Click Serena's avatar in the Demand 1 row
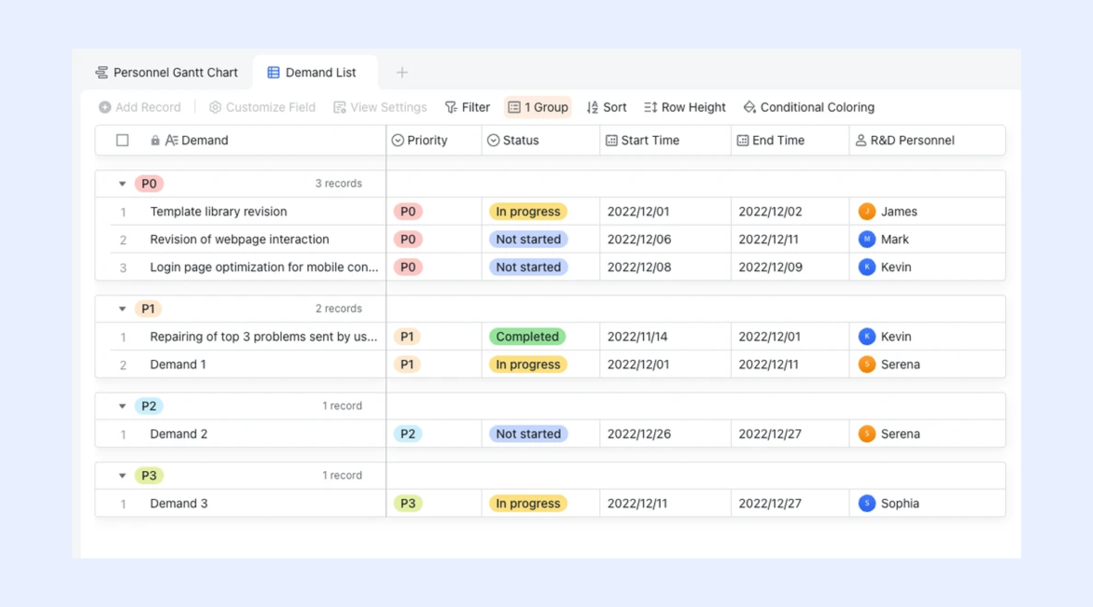Image resolution: width=1093 pixels, height=607 pixels. tap(867, 364)
